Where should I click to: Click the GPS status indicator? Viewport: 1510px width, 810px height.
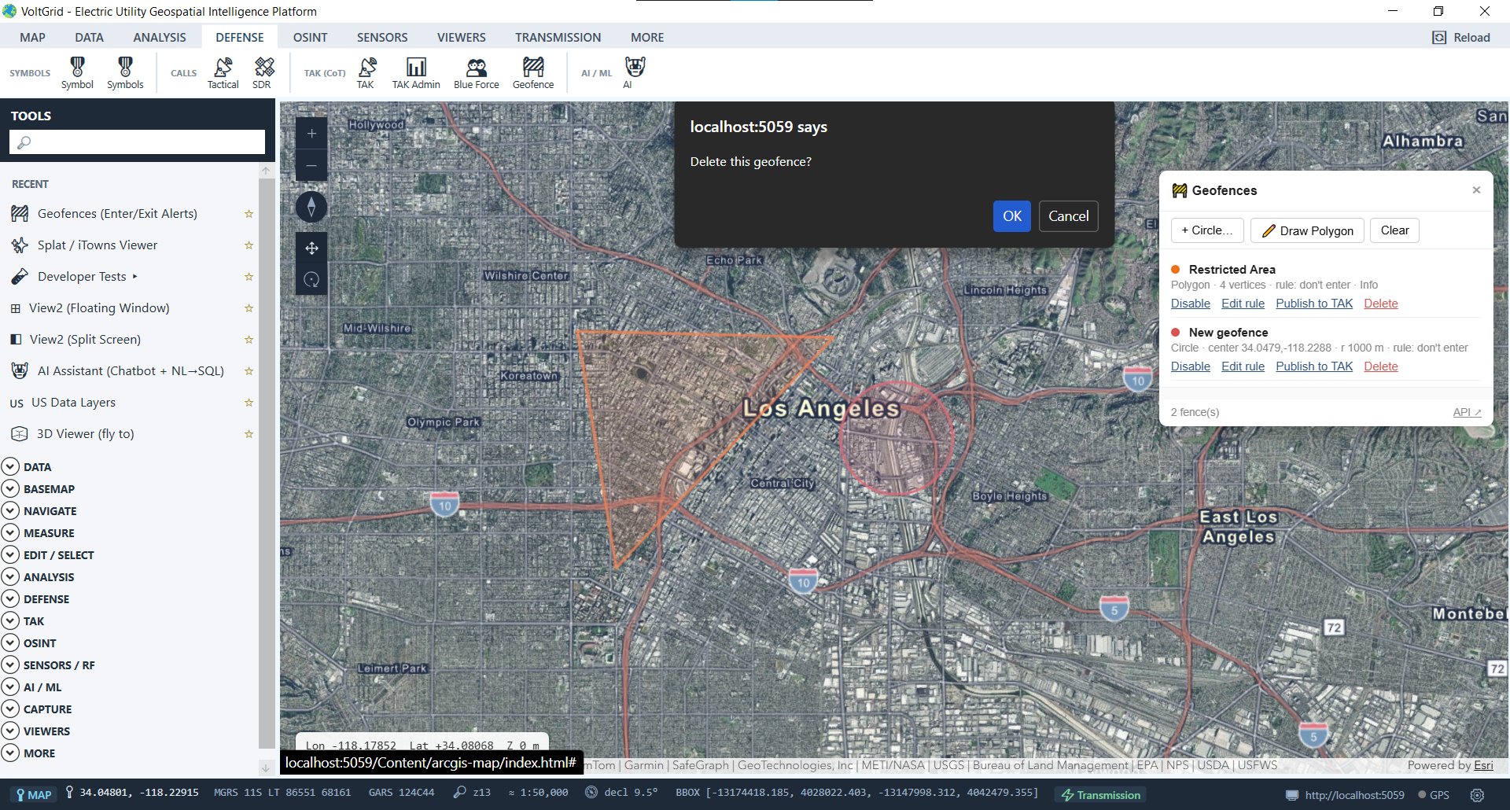pyautogui.click(x=1434, y=795)
